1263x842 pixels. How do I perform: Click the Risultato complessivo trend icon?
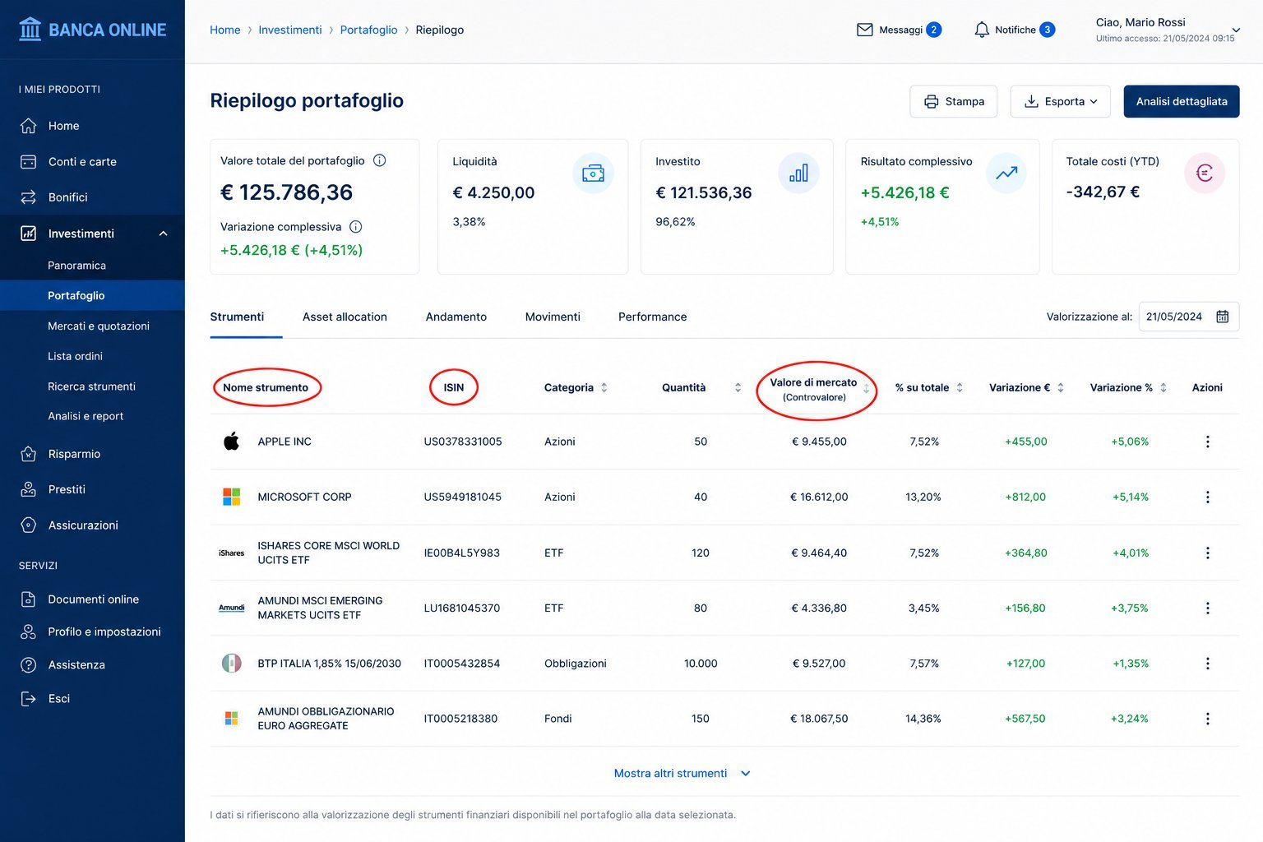pos(1006,173)
